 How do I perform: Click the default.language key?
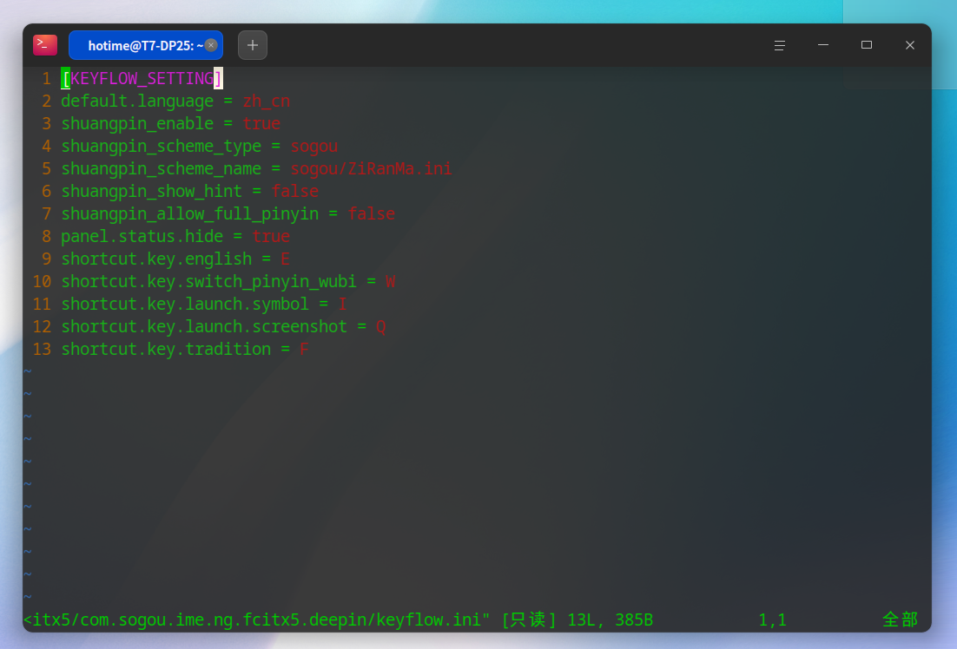[x=137, y=102]
